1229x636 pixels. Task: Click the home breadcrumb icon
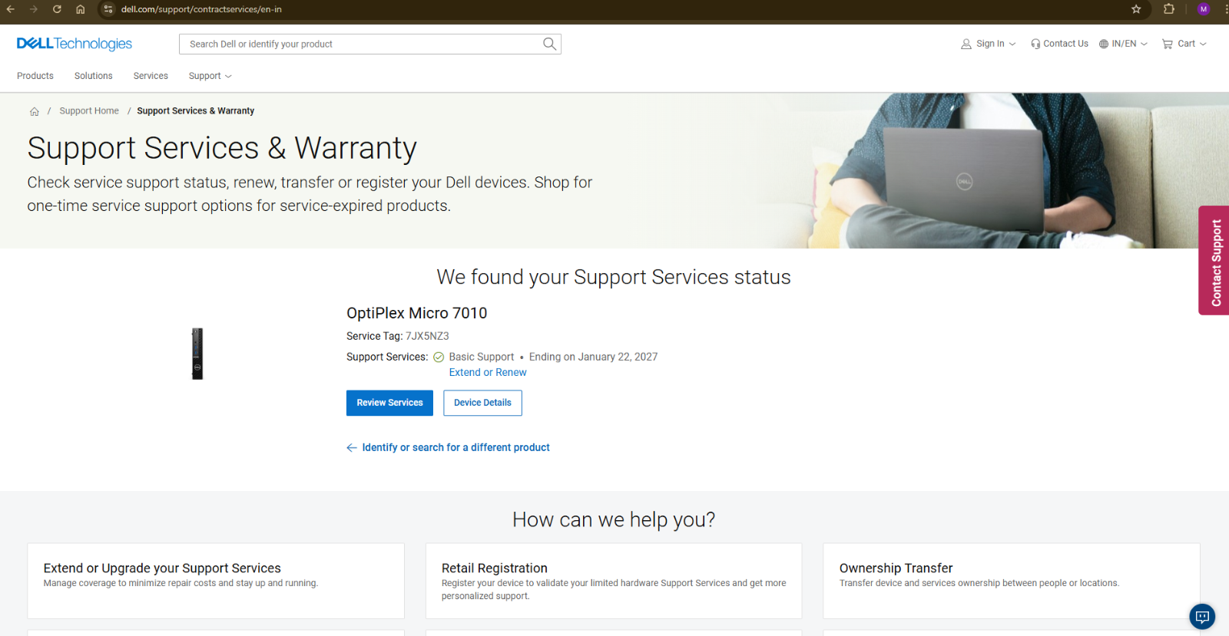click(x=35, y=111)
